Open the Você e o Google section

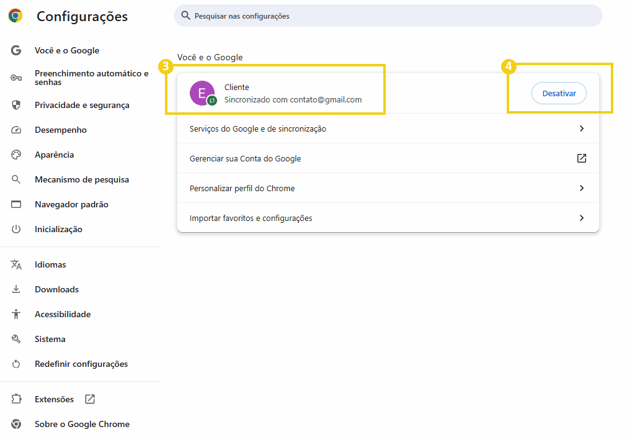(x=67, y=50)
